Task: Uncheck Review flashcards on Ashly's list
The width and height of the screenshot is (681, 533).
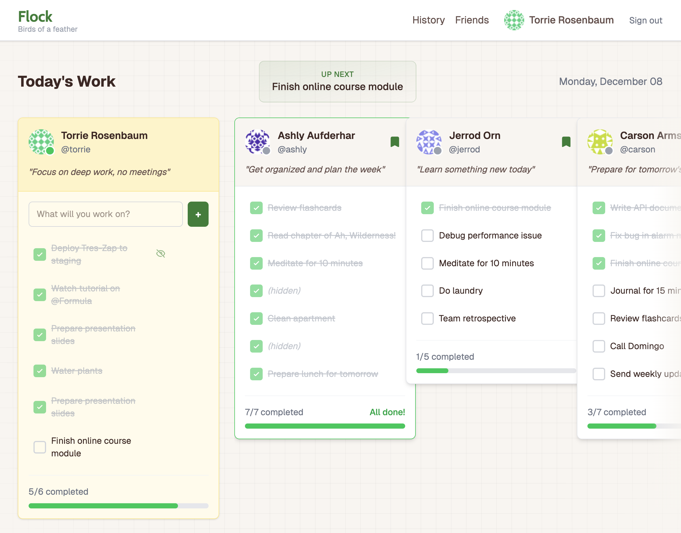Action: [256, 208]
